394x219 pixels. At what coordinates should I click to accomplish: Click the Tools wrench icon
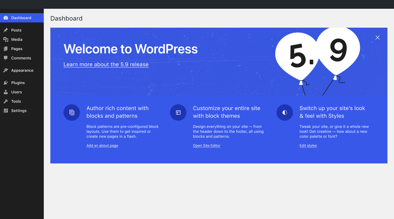pyautogui.click(x=6, y=101)
